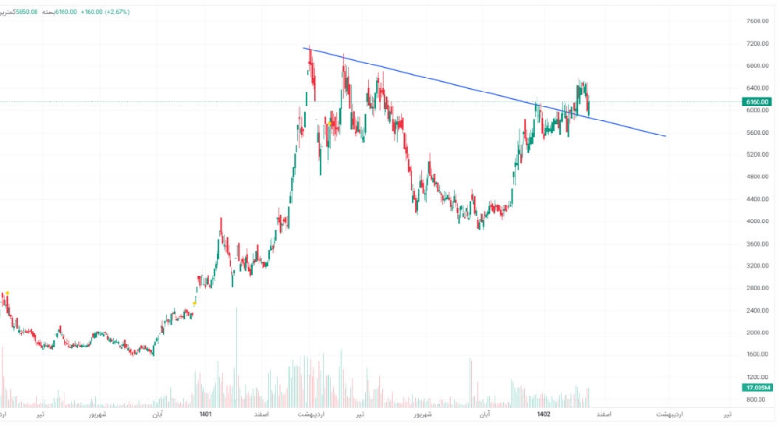
Task: Click the 17.035M volume label
Action: (x=757, y=388)
